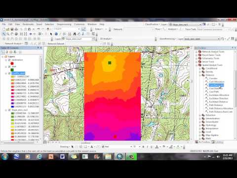Open the map scale dropdown
The height and width of the screenshot is (178, 237).
[x=79, y=29]
